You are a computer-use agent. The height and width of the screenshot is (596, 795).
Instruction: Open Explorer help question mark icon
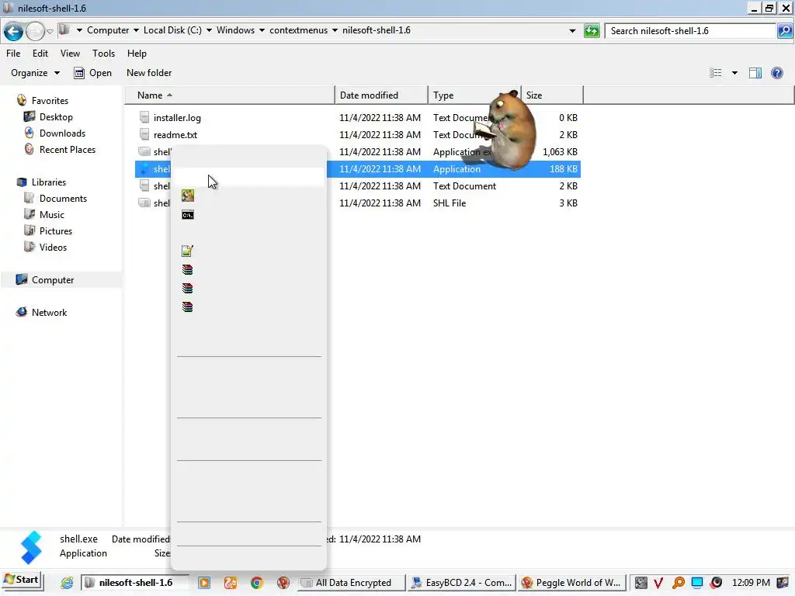776,73
